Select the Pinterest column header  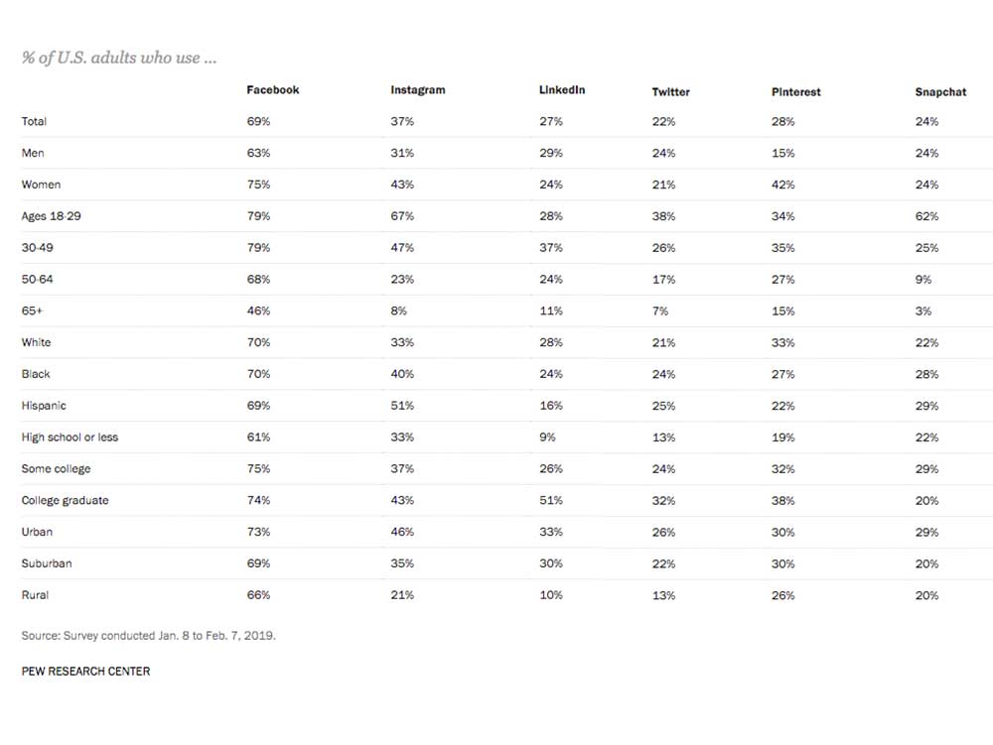[795, 92]
